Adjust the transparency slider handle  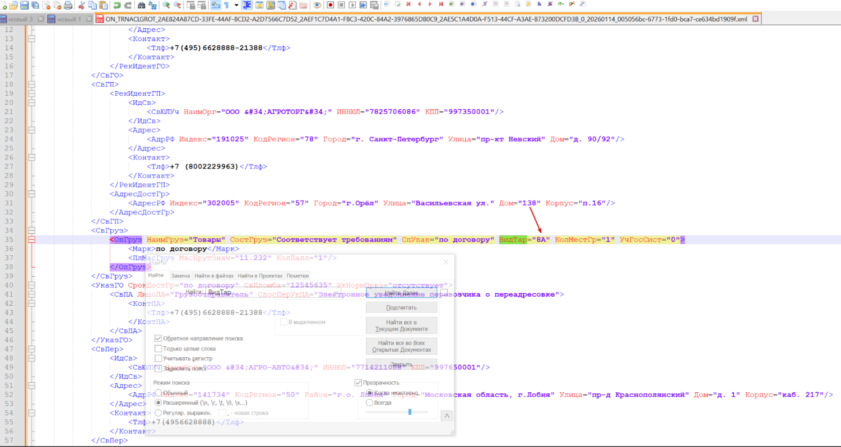(x=410, y=412)
